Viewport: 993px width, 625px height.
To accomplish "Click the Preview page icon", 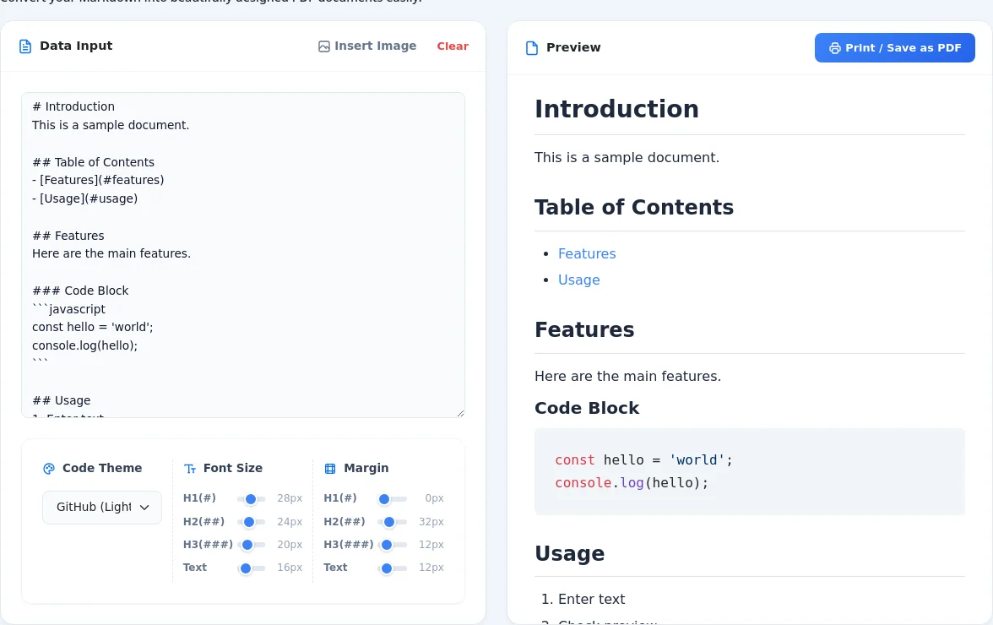I will click(532, 48).
